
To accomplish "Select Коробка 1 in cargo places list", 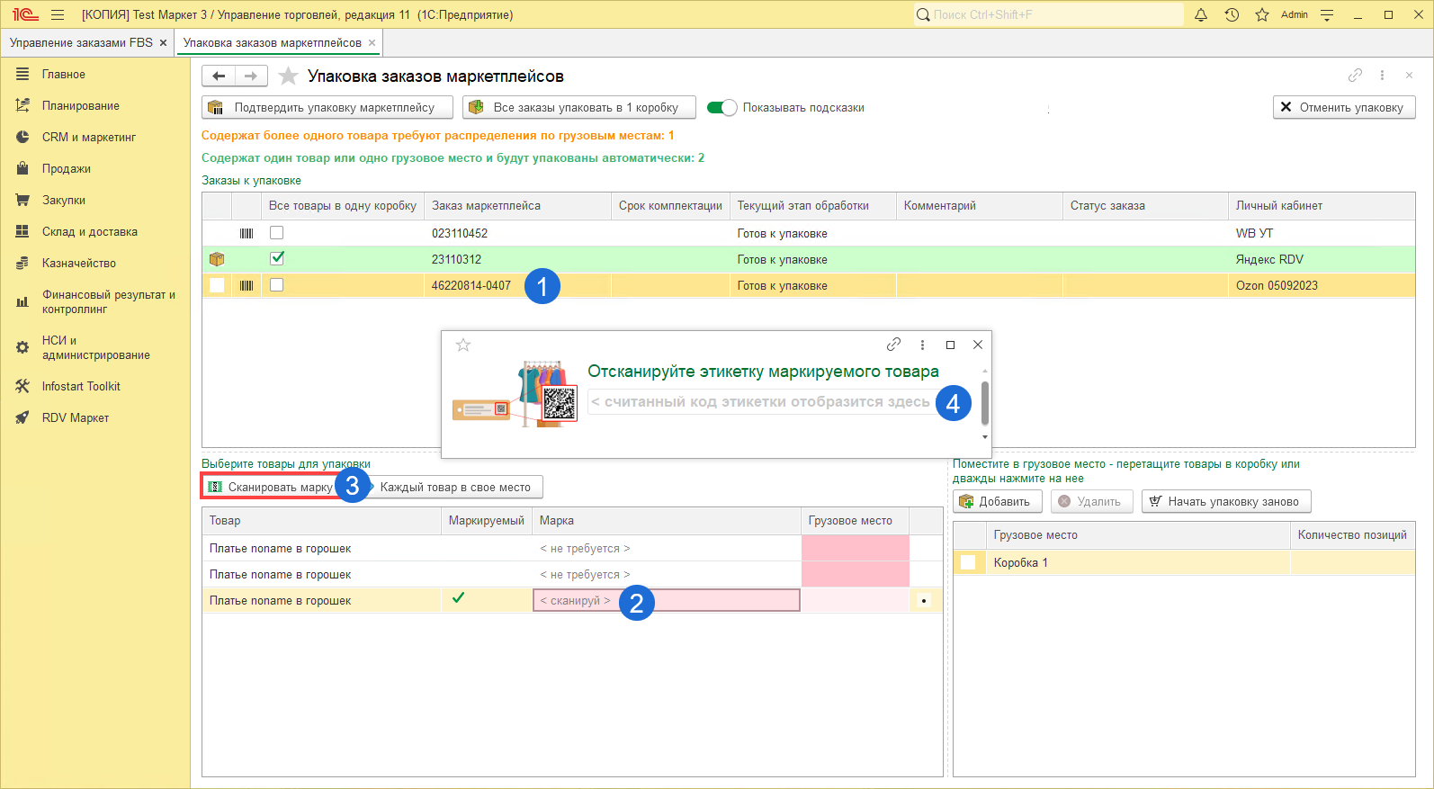I will (x=1021, y=562).
